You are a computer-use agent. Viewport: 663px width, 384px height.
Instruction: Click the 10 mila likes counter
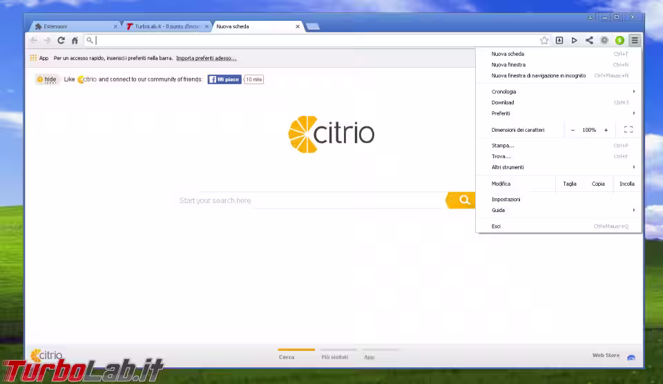(253, 79)
